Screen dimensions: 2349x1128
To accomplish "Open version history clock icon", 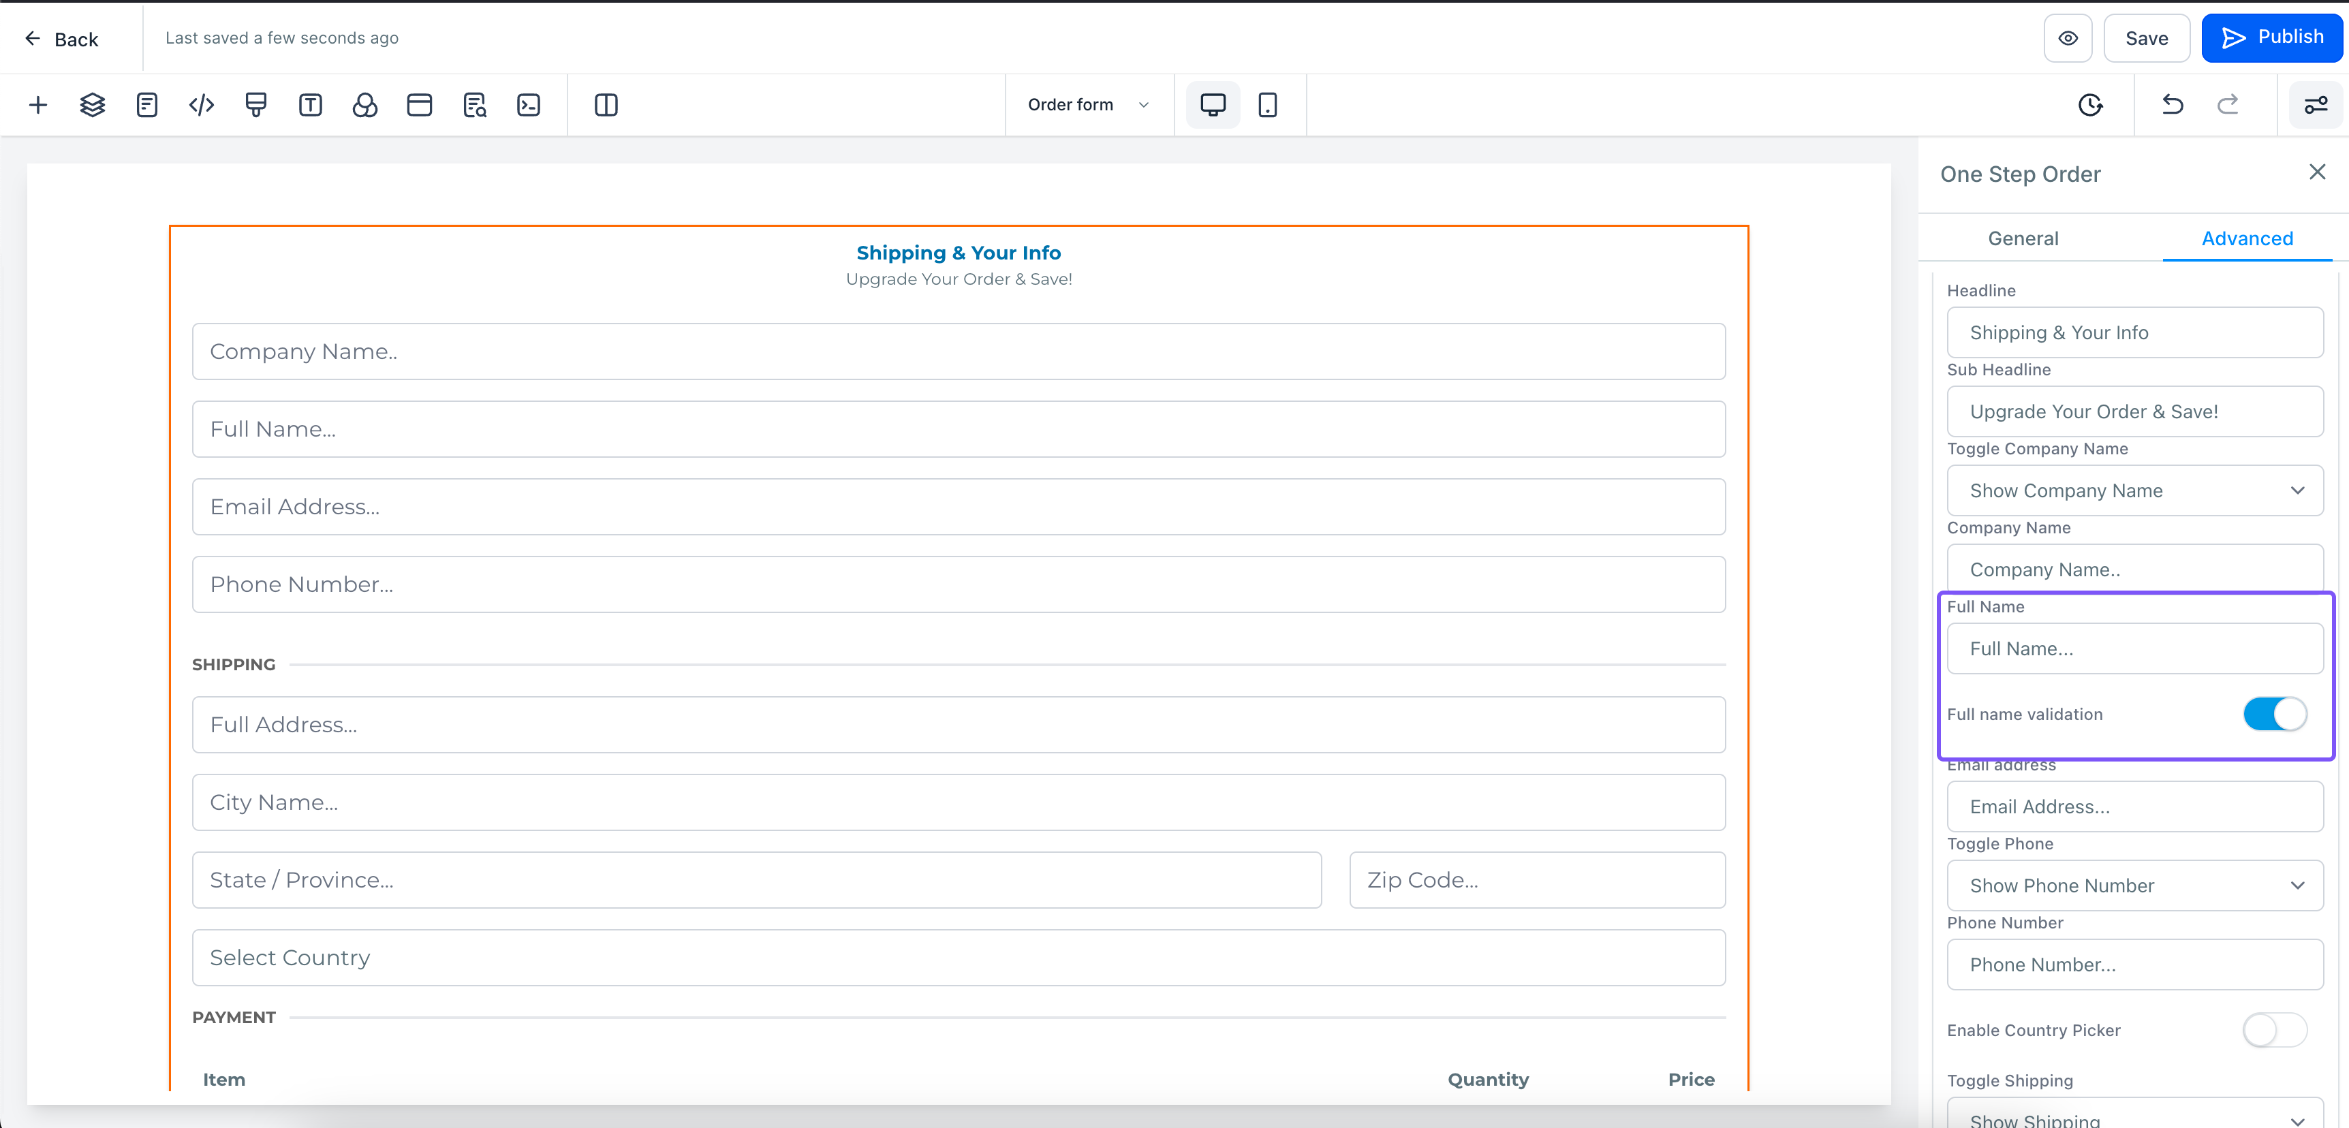I will coord(2090,105).
